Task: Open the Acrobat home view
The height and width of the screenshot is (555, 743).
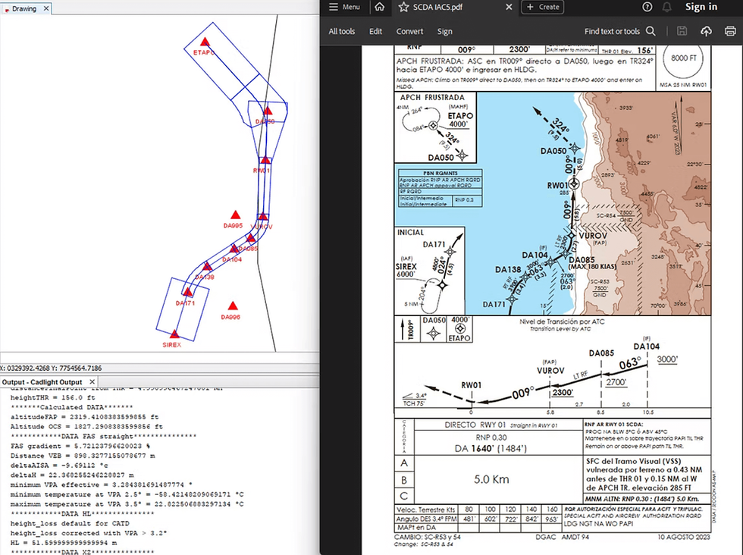Action: (x=381, y=7)
